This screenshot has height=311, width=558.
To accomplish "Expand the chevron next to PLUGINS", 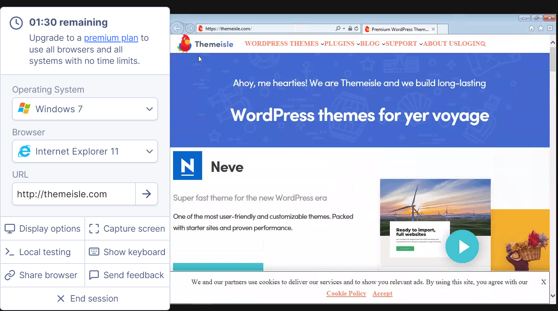I will 358,44.
